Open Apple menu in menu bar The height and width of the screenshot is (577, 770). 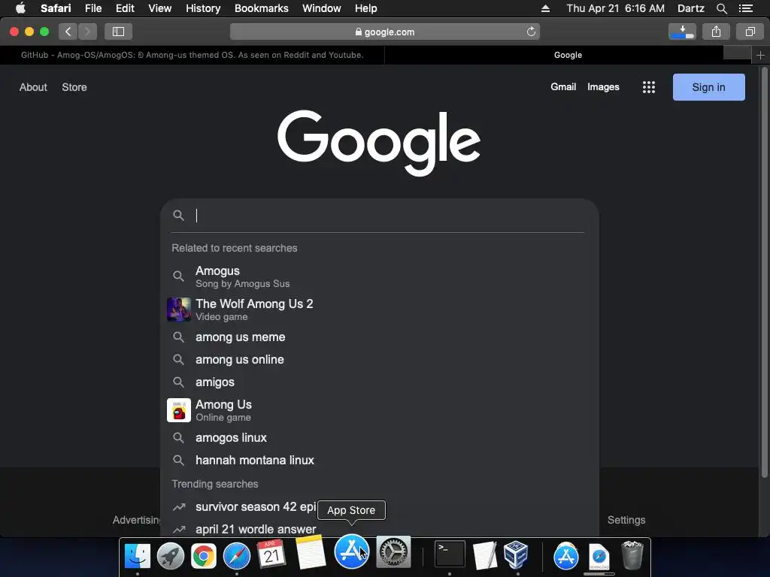pos(20,8)
